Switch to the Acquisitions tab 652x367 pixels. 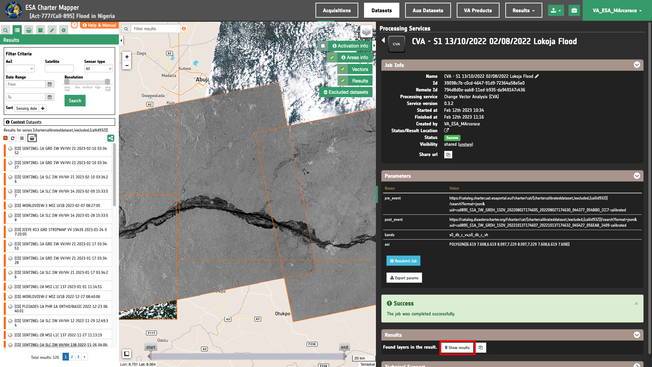[337, 11]
